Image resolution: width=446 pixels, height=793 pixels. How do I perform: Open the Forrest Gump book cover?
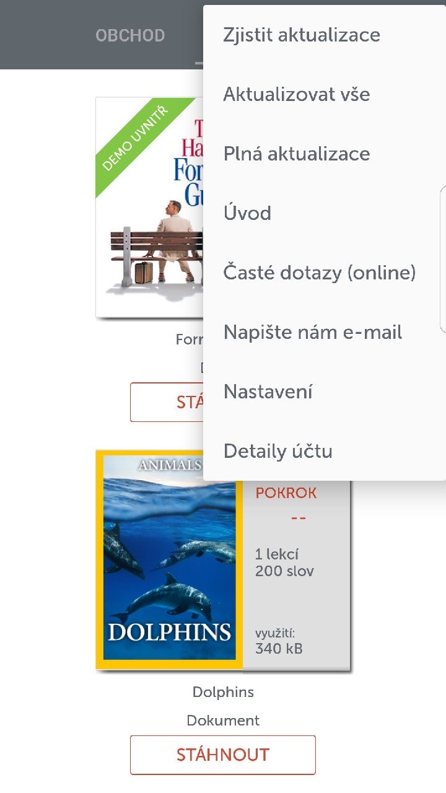(149, 207)
